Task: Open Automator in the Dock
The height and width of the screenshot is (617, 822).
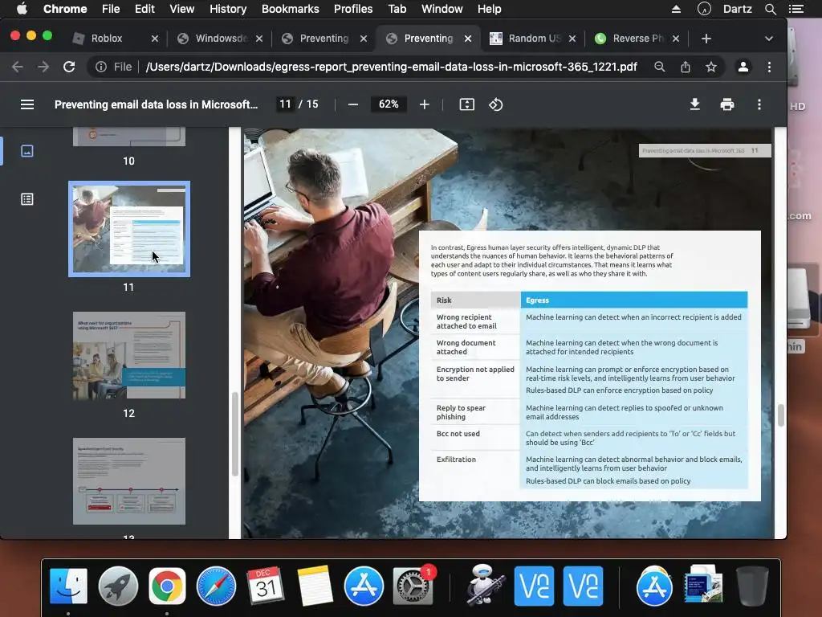Action: [486, 586]
